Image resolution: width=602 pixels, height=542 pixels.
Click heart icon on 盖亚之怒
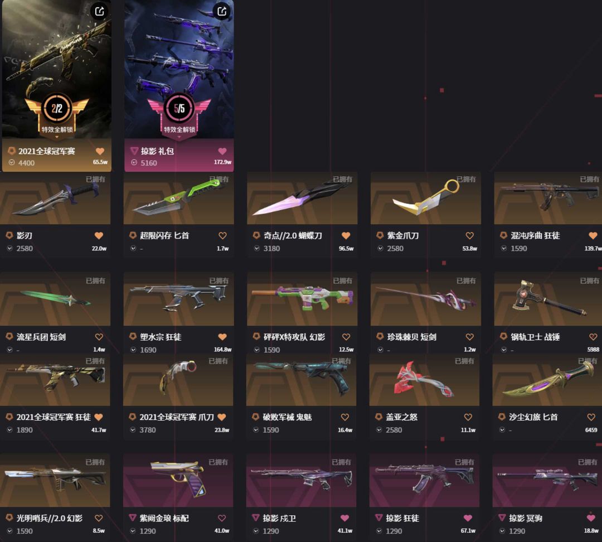(x=468, y=417)
